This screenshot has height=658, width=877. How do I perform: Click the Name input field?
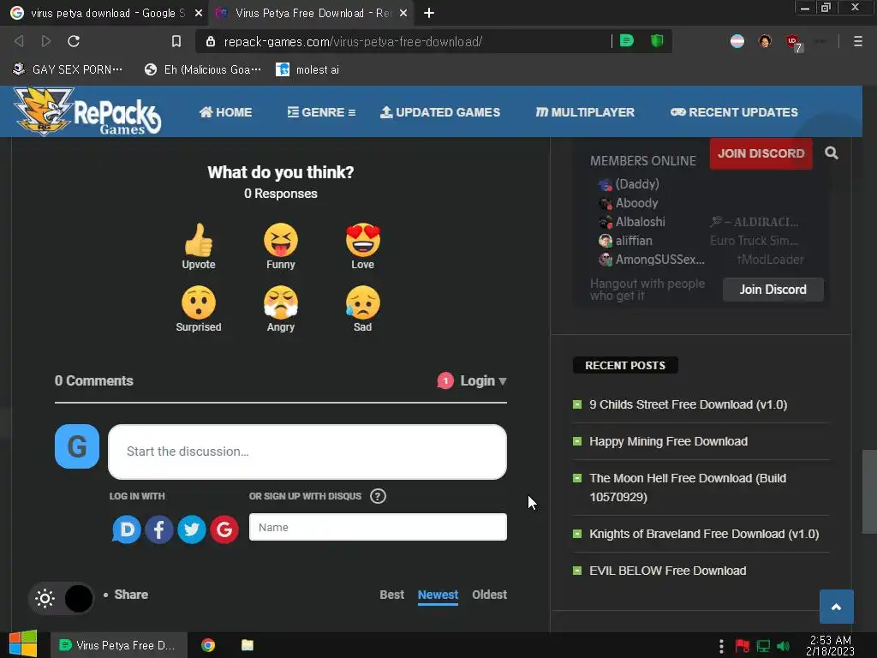click(x=378, y=527)
